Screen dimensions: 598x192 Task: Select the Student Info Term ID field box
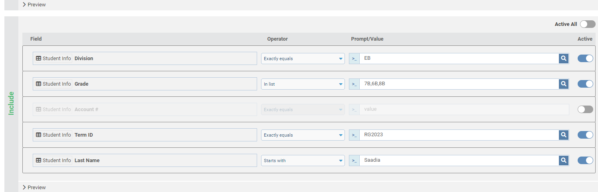145,135
